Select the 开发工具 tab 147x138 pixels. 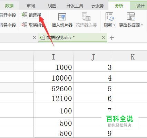tap(75, 6)
